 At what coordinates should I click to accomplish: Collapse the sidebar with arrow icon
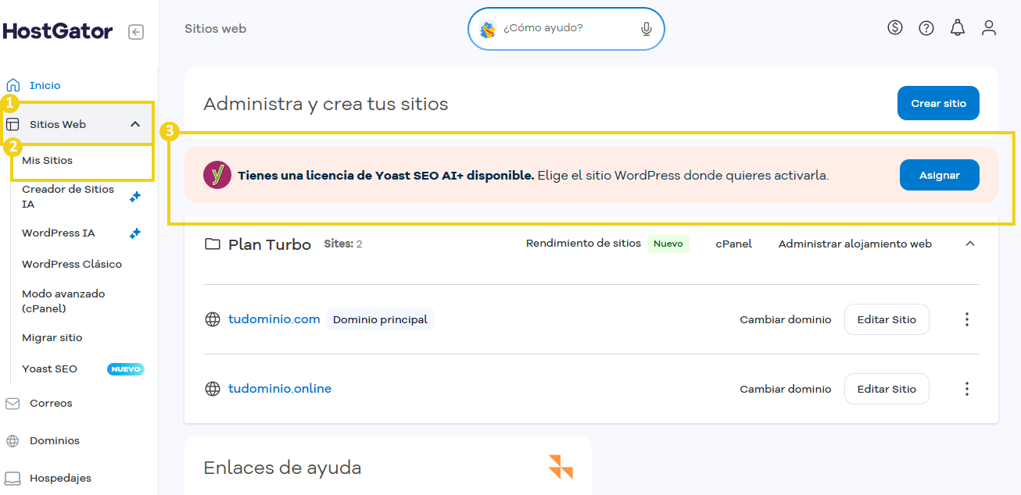[136, 32]
